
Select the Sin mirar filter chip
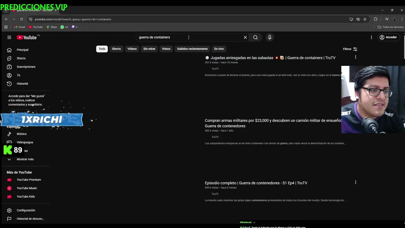coord(149,49)
